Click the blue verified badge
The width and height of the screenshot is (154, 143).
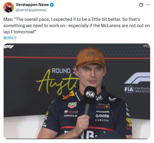click(x=52, y=5)
